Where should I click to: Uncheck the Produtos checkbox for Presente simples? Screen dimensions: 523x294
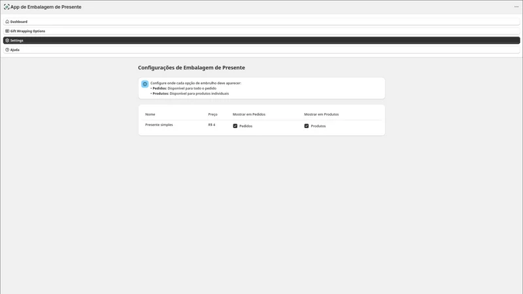pyautogui.click(x=307, y=126)
